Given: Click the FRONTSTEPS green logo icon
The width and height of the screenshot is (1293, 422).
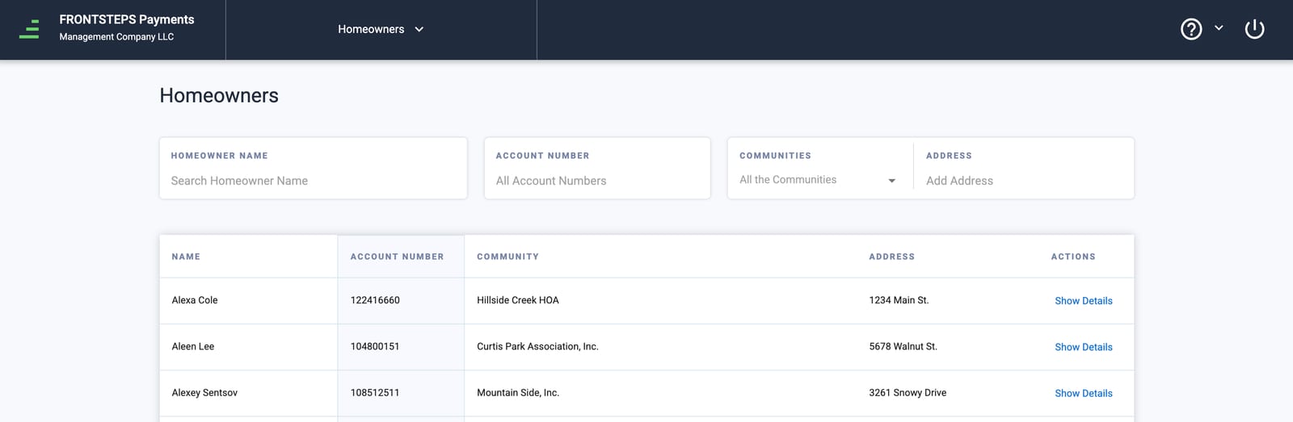Looking at the screenshot, I should (x=29, y=29).
